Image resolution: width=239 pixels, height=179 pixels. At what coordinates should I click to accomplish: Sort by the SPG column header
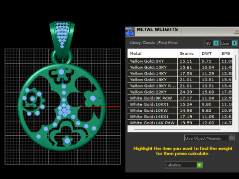[226, 53]
